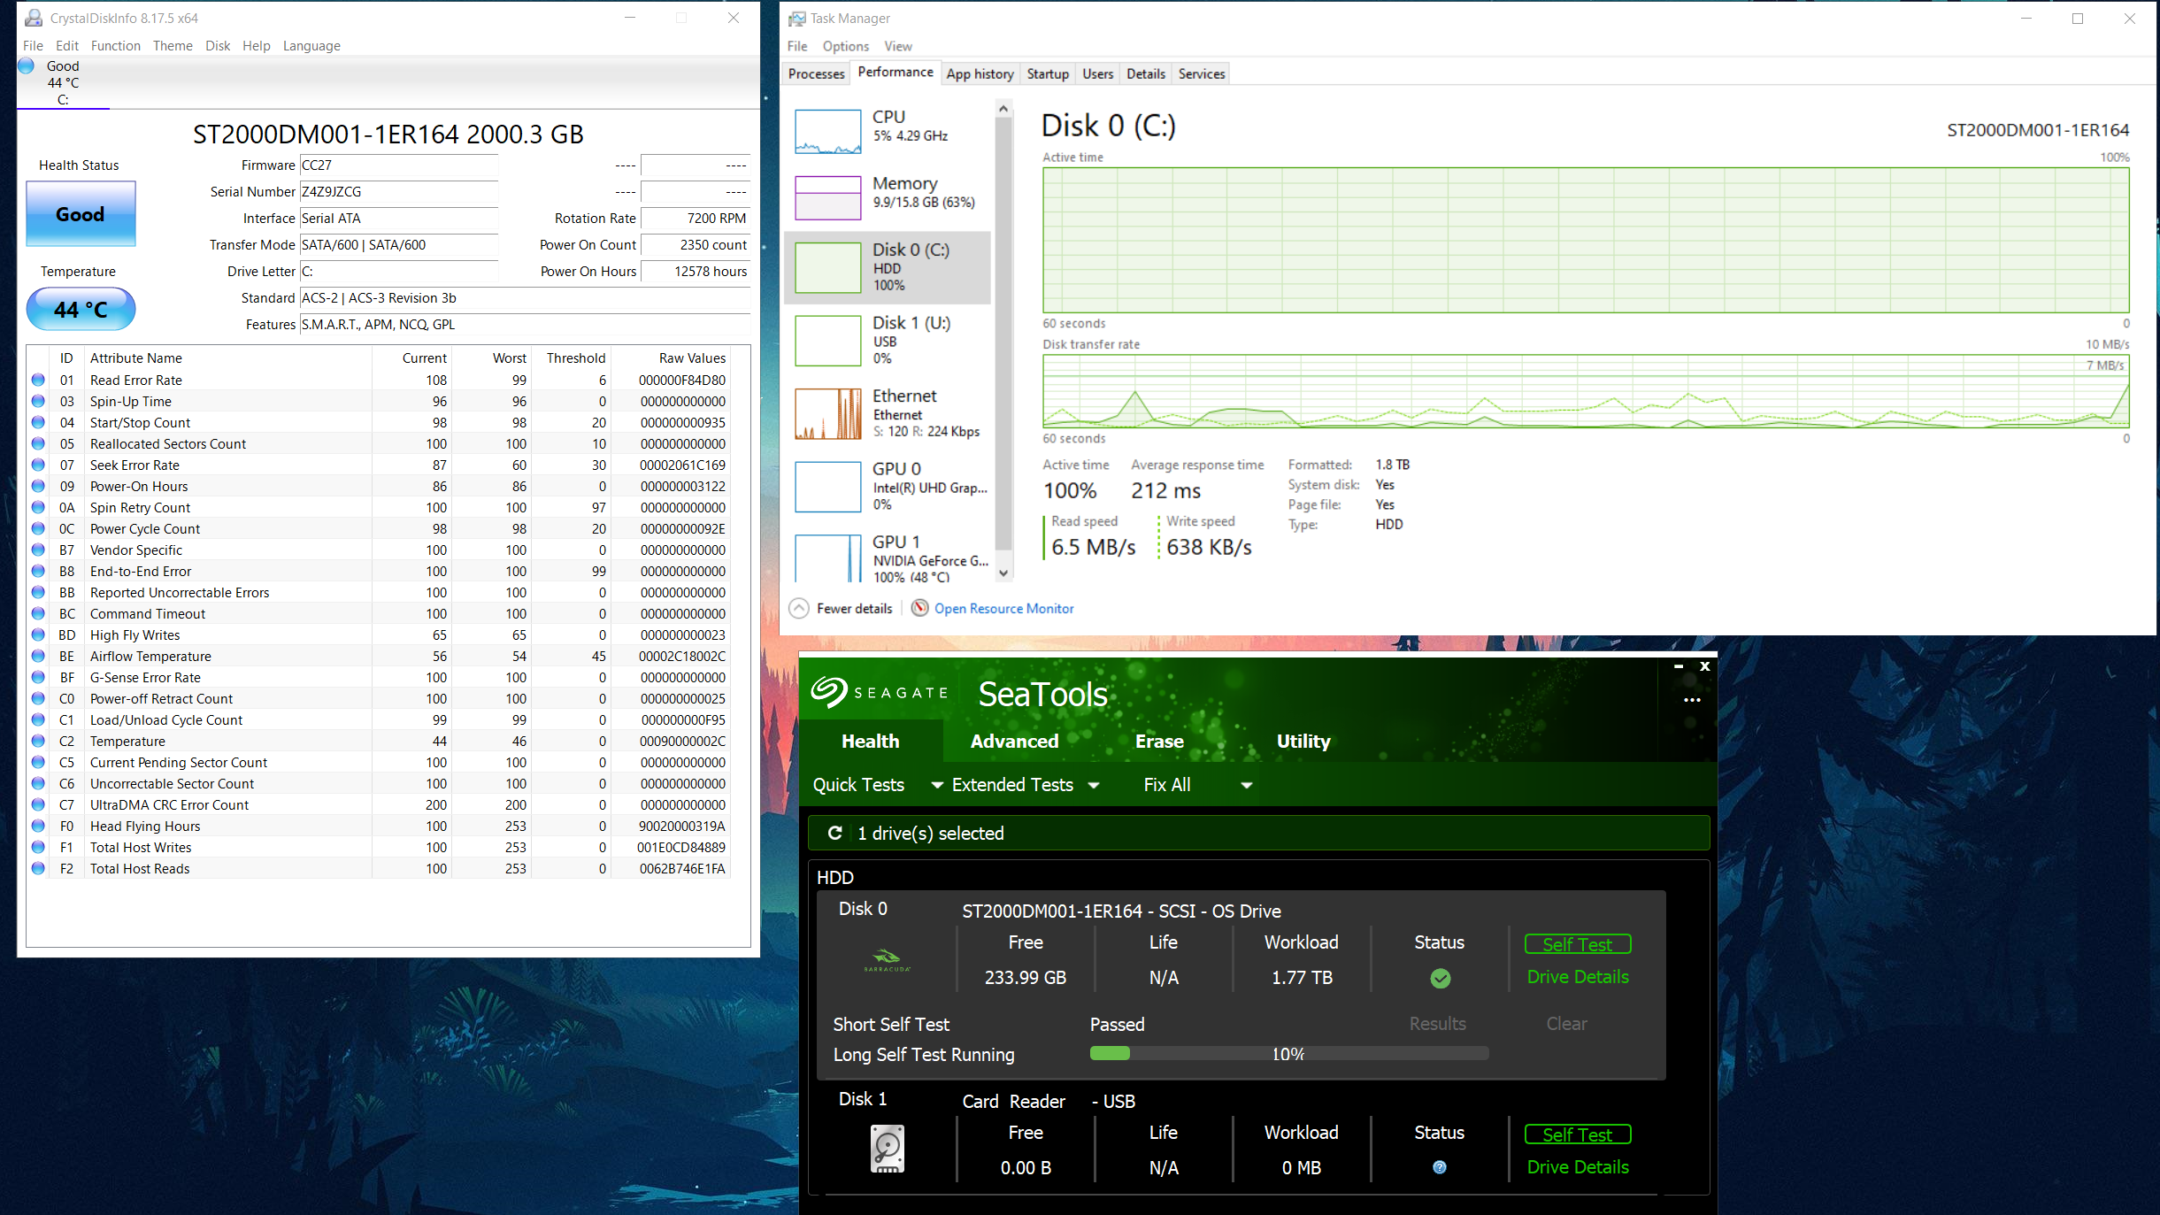Click the Resource Monitor icon
The height and width of the screenshot is (1215, 2160).
[x=919, y=607]
